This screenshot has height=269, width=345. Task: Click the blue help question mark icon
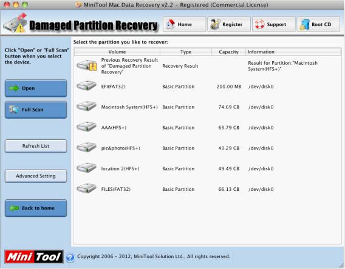coord(70,257)
